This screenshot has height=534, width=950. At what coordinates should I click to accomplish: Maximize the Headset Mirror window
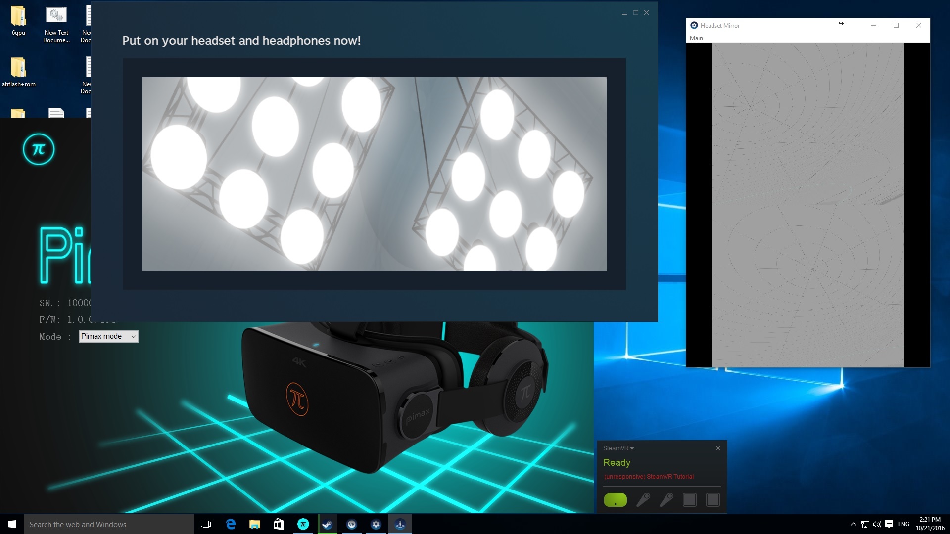896,25
